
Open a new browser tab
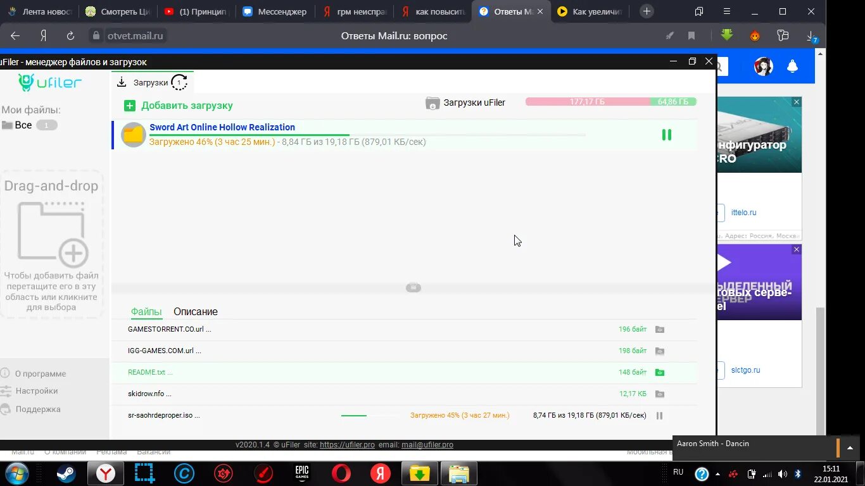tap(646, 11)
